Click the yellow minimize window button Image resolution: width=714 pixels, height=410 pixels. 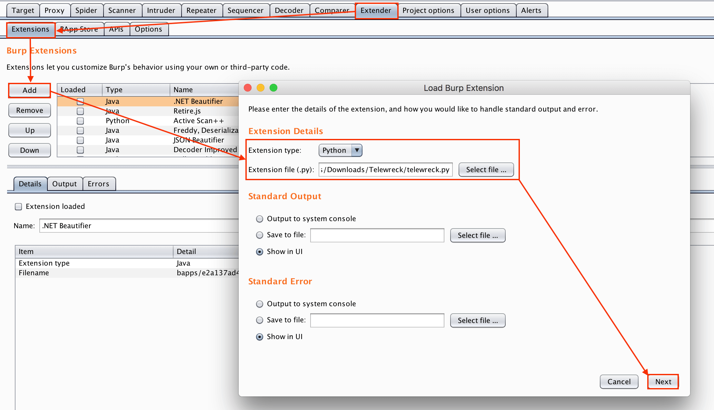[x=261, y=88]
